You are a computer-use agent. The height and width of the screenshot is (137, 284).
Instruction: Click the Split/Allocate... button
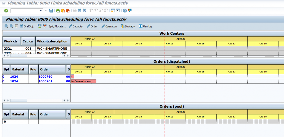(57, 26)
